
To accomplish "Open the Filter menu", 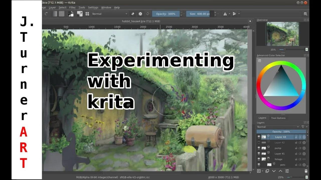I will pyautogui.click(x=72, y=7).
